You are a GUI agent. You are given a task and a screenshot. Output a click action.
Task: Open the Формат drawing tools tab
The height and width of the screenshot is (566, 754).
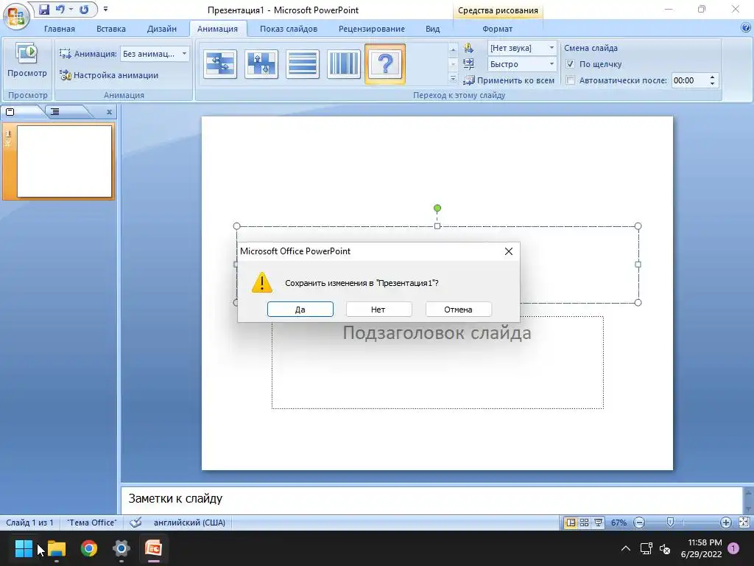[497, 29]
